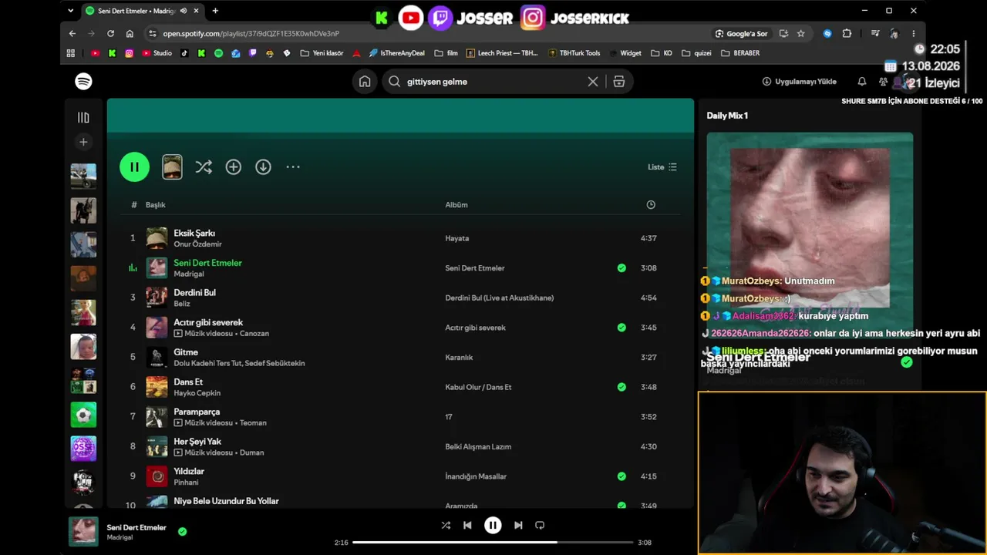Image resolution: width=987 pixels, height=555 pixels.
Task: Collapse Your Library sidebar icon
Action: pos(83,117)
